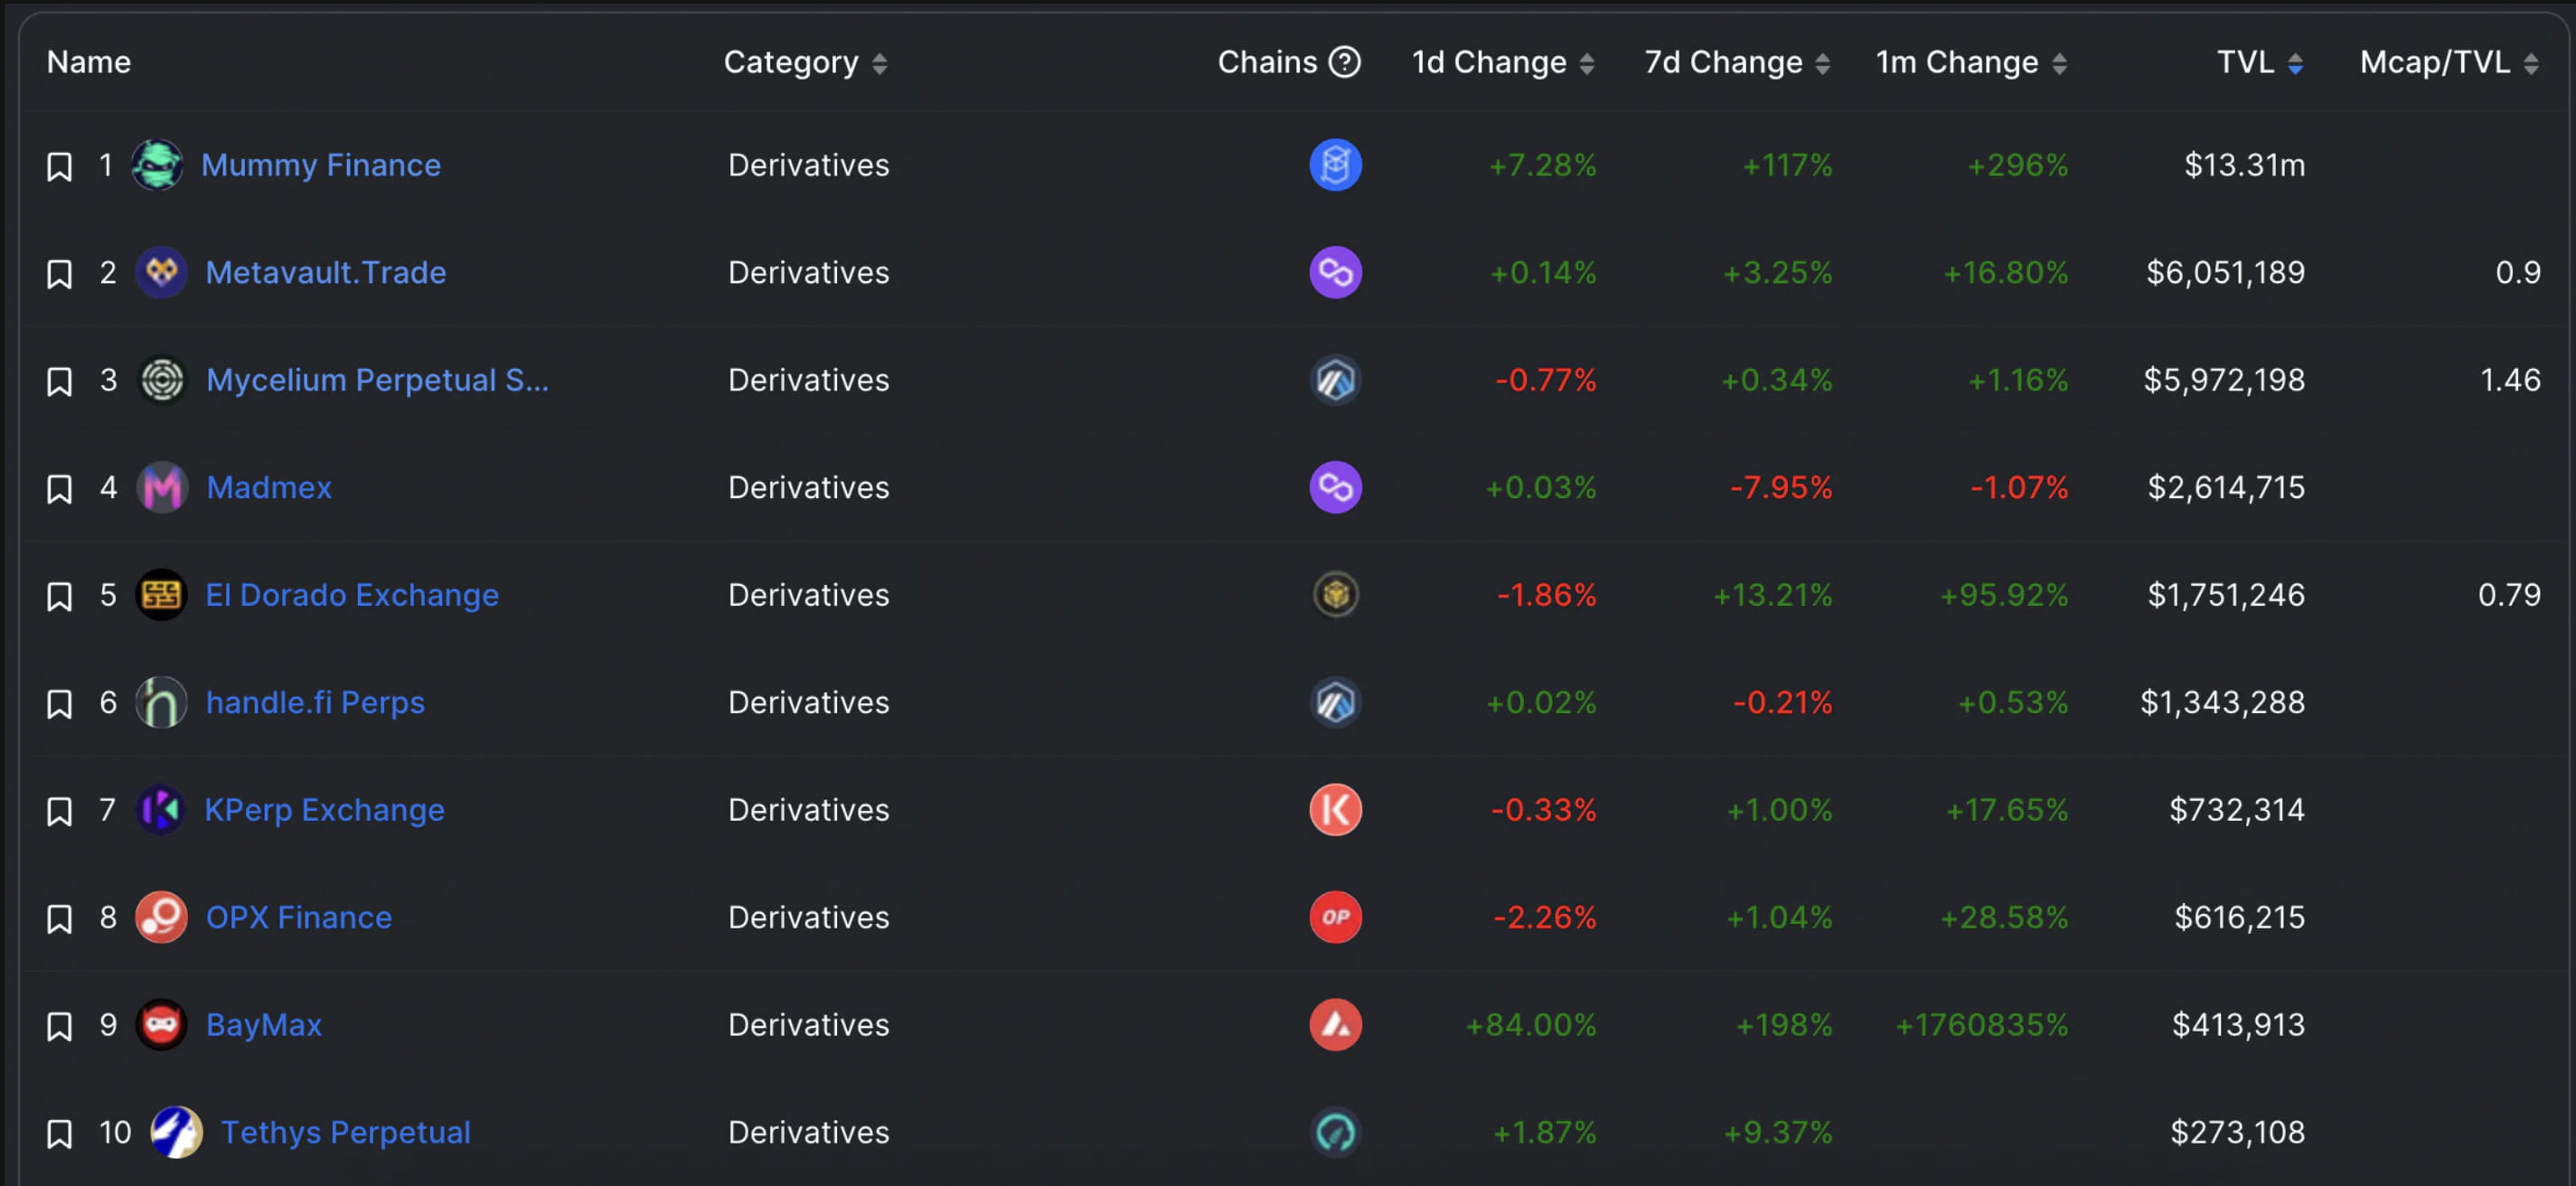2576x1186 pixels.
Task: Toggle bookmark for Madmex
Action: pyautogui.click(x=60, y=489)
